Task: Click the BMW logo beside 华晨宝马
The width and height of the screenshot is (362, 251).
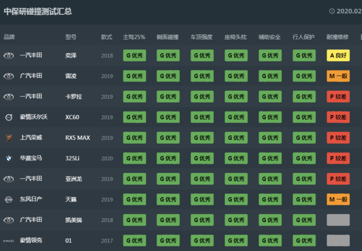Action: click(x=9, y=159)
